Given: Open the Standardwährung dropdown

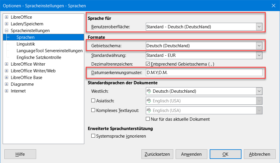Looking at the screenshot, I should [x=204, y=55].
